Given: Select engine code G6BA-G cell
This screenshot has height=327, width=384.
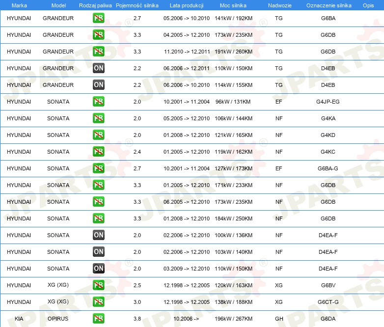Looking at the screenshot, I should point(328,168).
